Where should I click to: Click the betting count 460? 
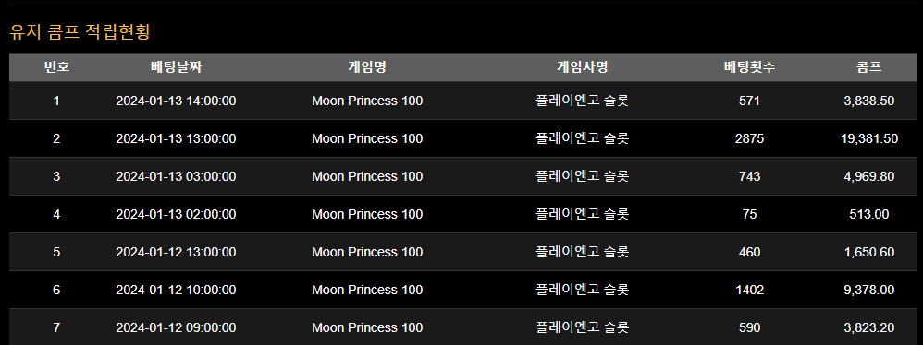[749, 252]
